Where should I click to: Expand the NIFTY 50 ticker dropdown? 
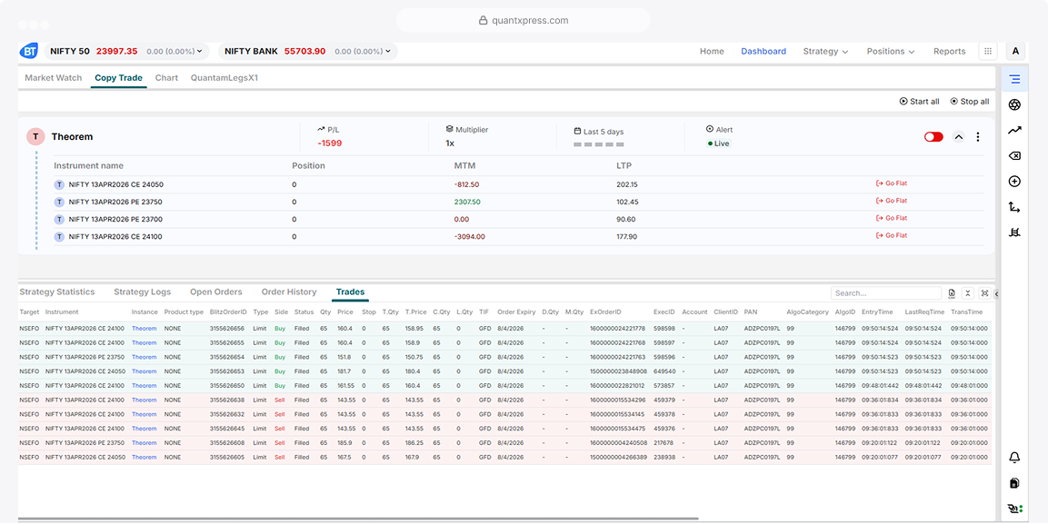coord(200,52)
